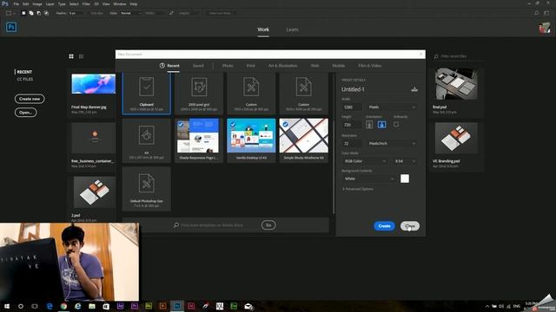556x312 pixels.
Task: Click the search icon in the options bar
Action: (x=537, y=13)
